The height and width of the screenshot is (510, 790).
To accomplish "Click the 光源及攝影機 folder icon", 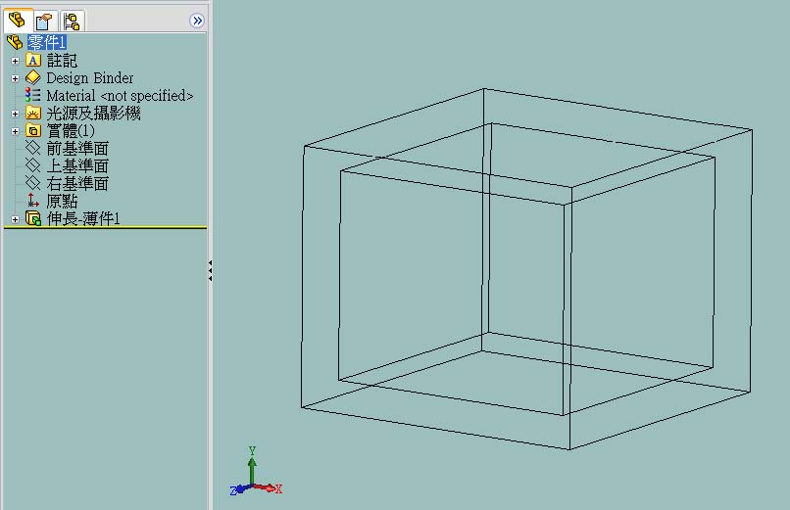I will coord(32,114).
